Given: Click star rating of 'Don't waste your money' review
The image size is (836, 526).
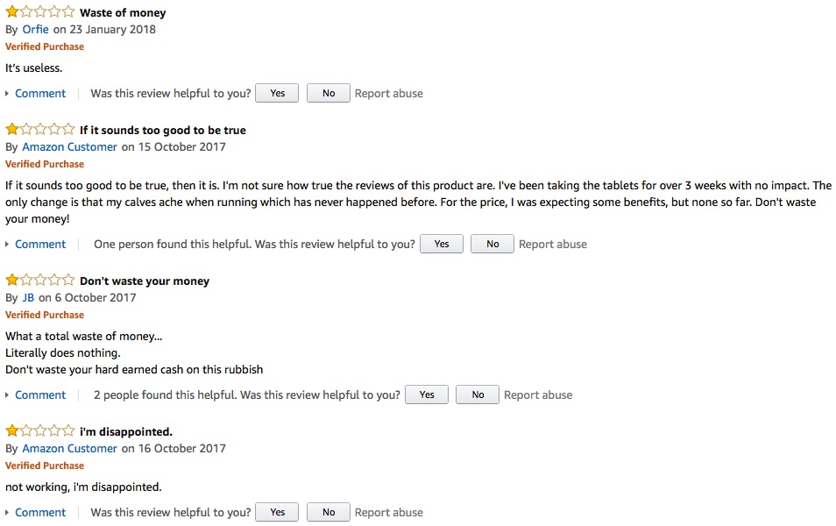Looking at the screenshot, I should coord(40,281).
